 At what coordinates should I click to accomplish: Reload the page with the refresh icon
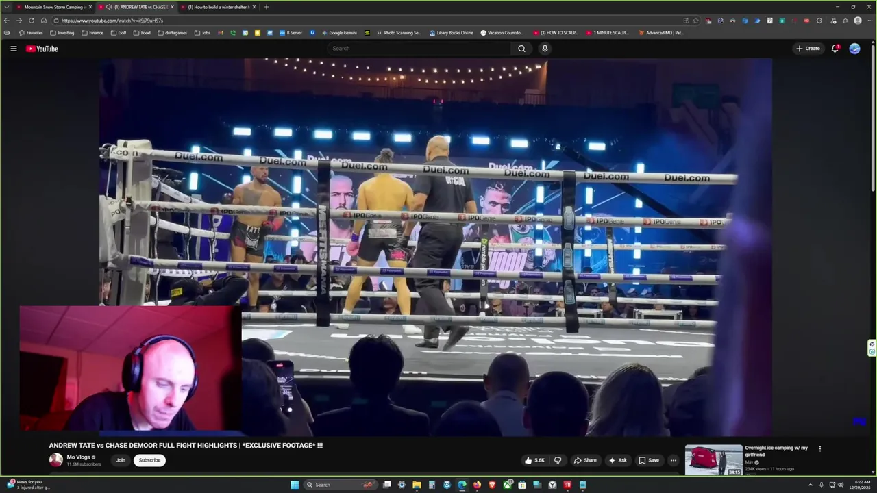point(31,21)
